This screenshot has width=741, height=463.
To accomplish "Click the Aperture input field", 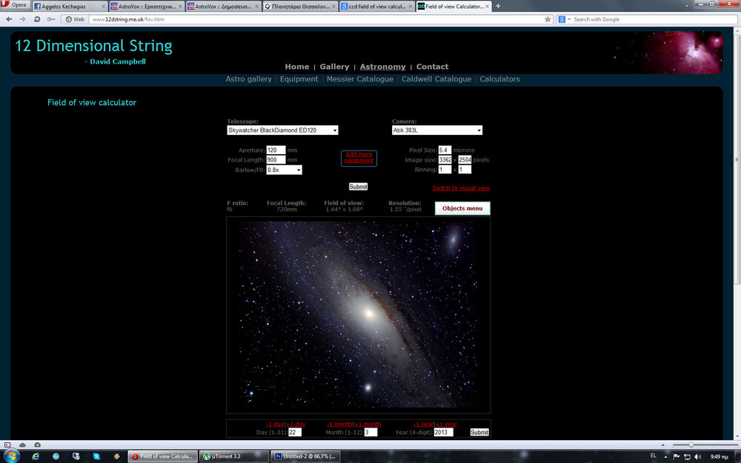I will point(276,150).
